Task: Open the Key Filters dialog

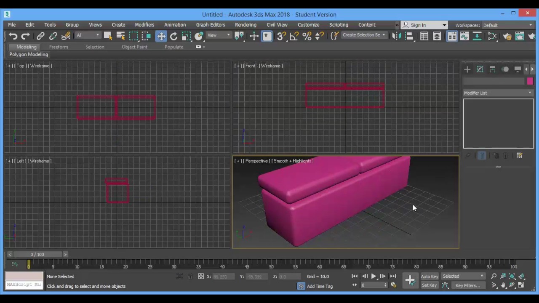Action: point(468,285)
